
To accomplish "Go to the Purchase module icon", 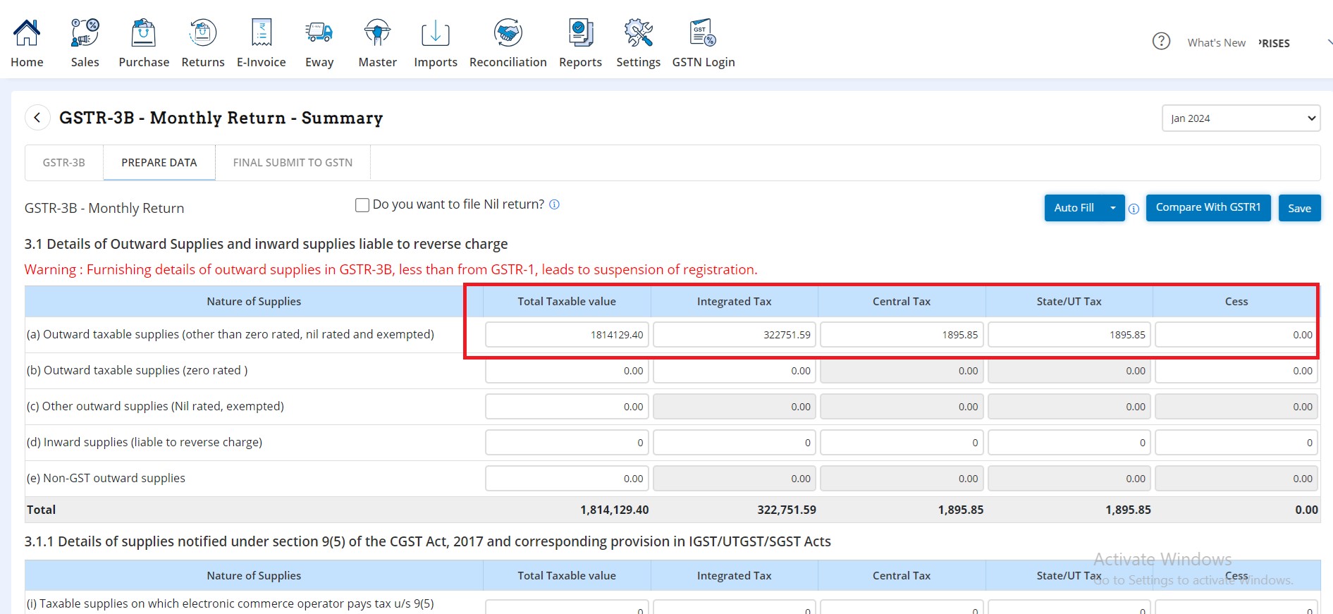I will click(x=143, y=33).
